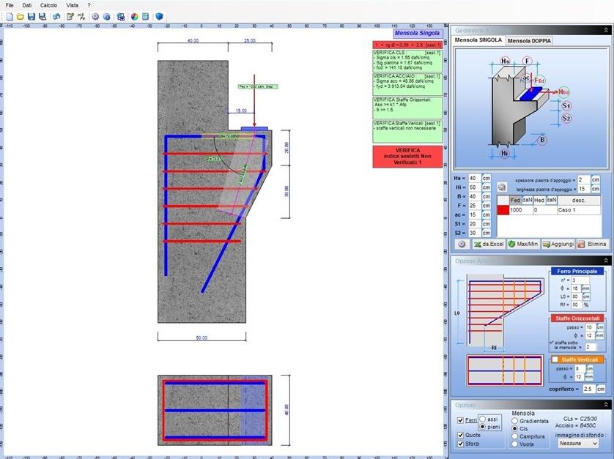Click the save floppy disk icon
Screen dimensions: 614x459
(x=32, y=16)
